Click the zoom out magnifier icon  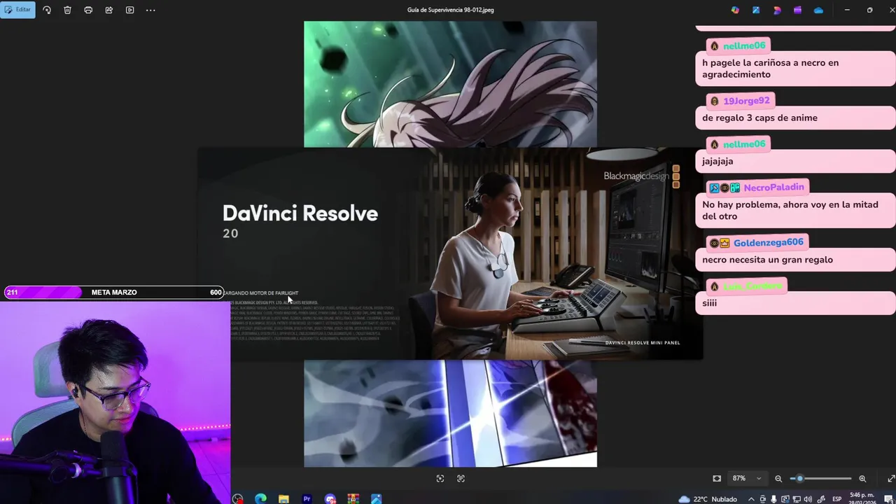click(778, 478)
